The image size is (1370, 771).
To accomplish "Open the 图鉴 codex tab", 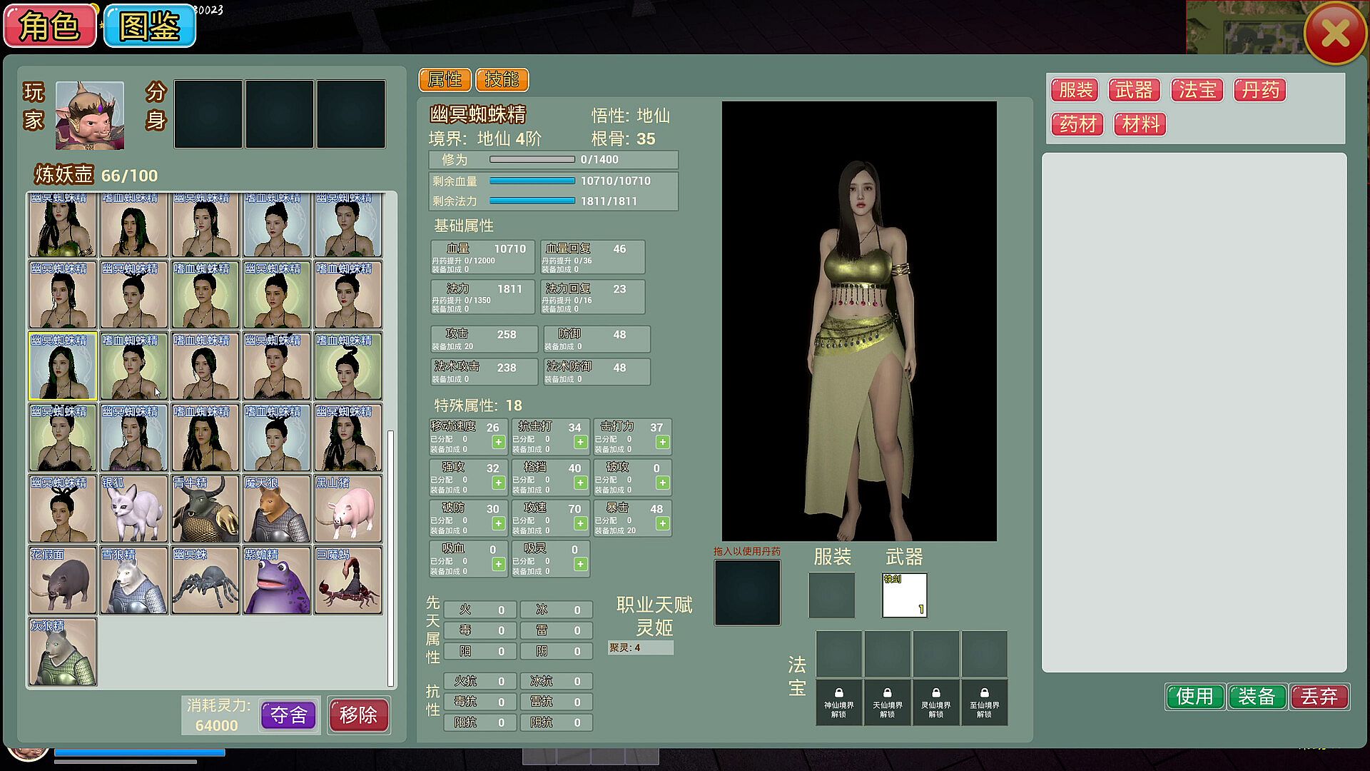I will click(149, 27).
